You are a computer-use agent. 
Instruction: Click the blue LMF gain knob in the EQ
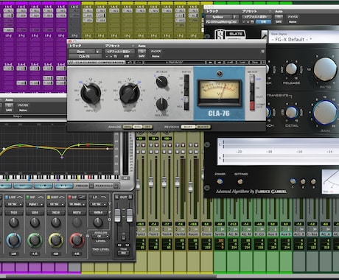click(x=14, y=240)
